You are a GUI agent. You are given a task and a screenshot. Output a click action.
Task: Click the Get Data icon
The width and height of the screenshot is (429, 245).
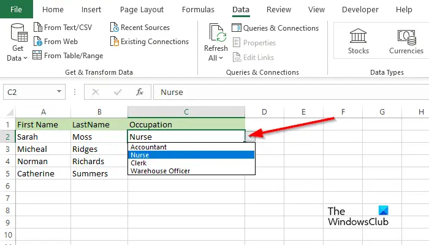(x=19, y=33)
